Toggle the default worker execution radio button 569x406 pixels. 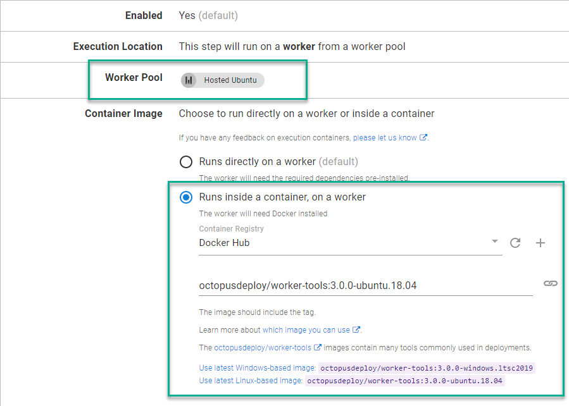pyautogui.click(x=186, y=162)
